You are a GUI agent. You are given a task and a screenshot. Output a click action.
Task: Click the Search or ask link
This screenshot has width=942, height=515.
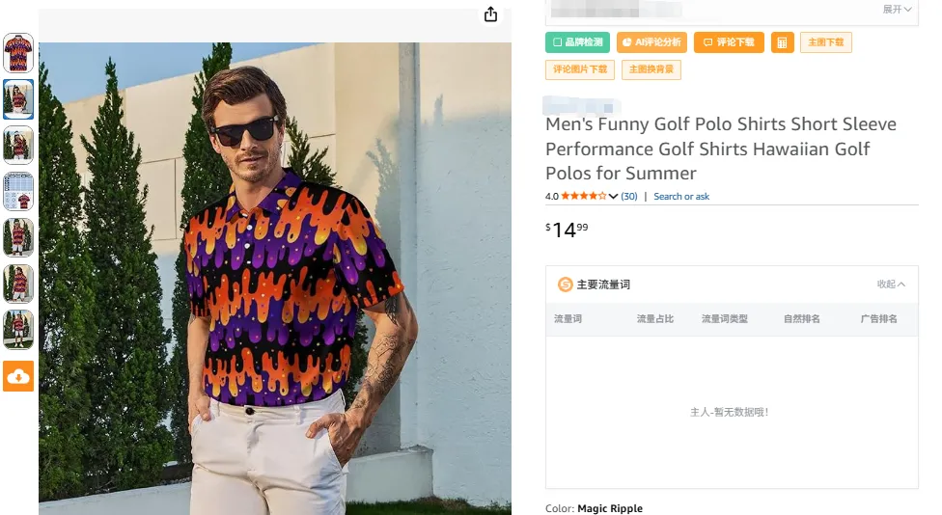point(681,197)
